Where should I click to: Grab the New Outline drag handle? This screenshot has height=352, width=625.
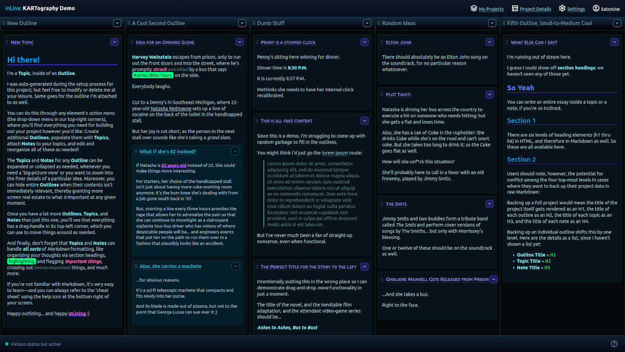(x=4, y=23)
